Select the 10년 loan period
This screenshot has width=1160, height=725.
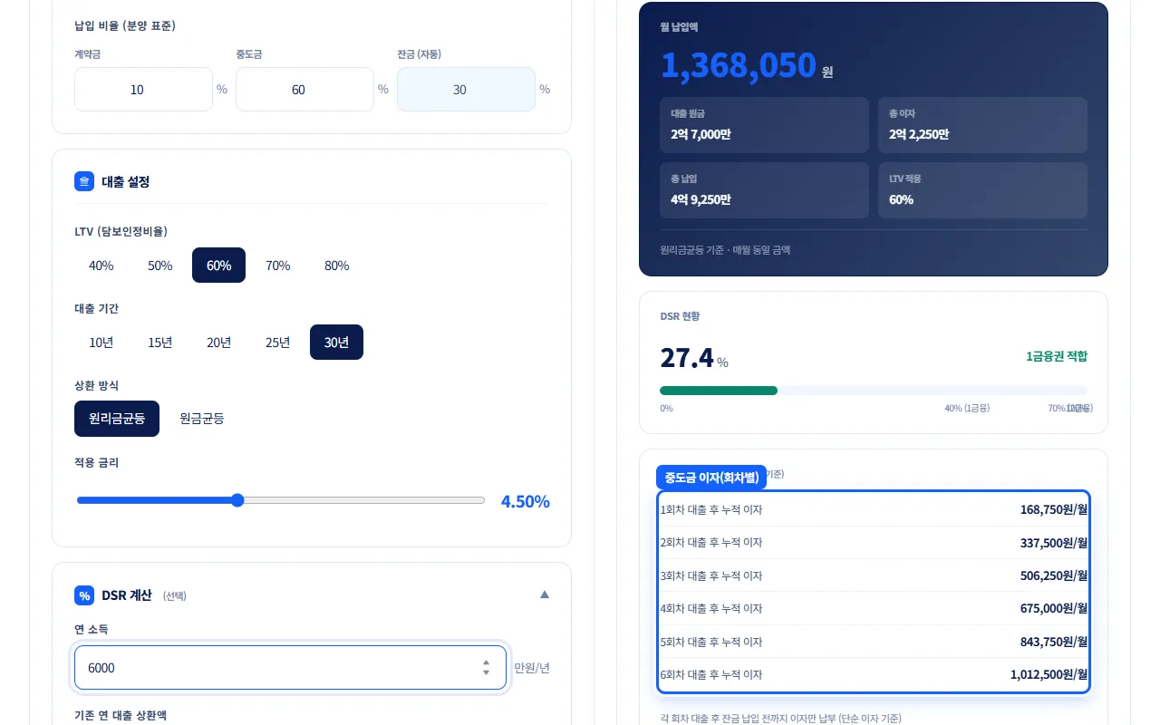point(101,343)
